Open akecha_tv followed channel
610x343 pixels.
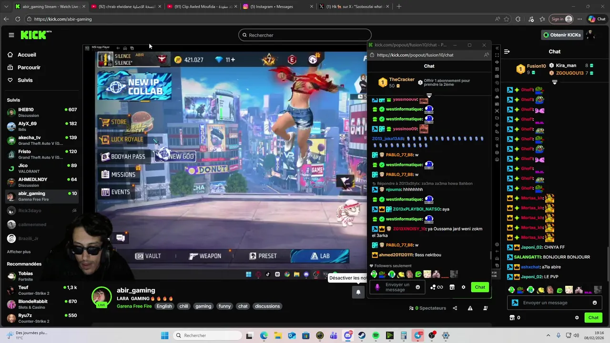(x=42, y=140)
